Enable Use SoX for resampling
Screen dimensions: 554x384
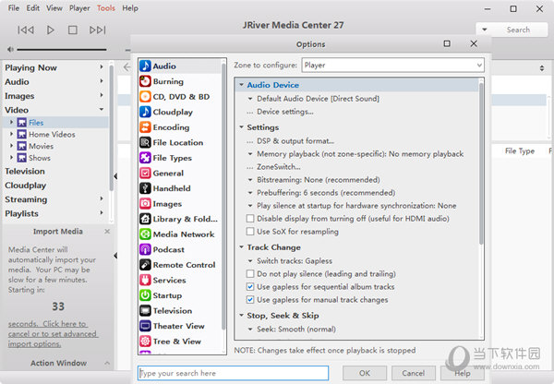(250, 232)
